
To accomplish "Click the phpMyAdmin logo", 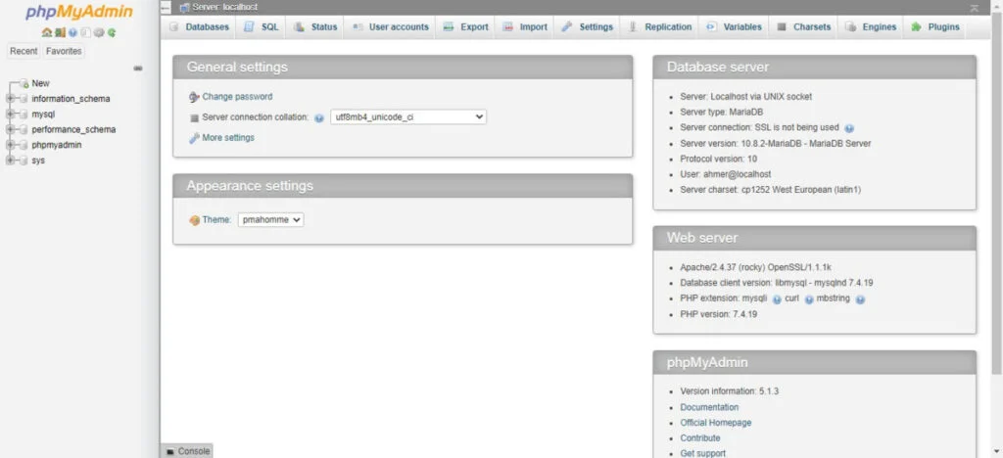I will [x=79, y=12].
